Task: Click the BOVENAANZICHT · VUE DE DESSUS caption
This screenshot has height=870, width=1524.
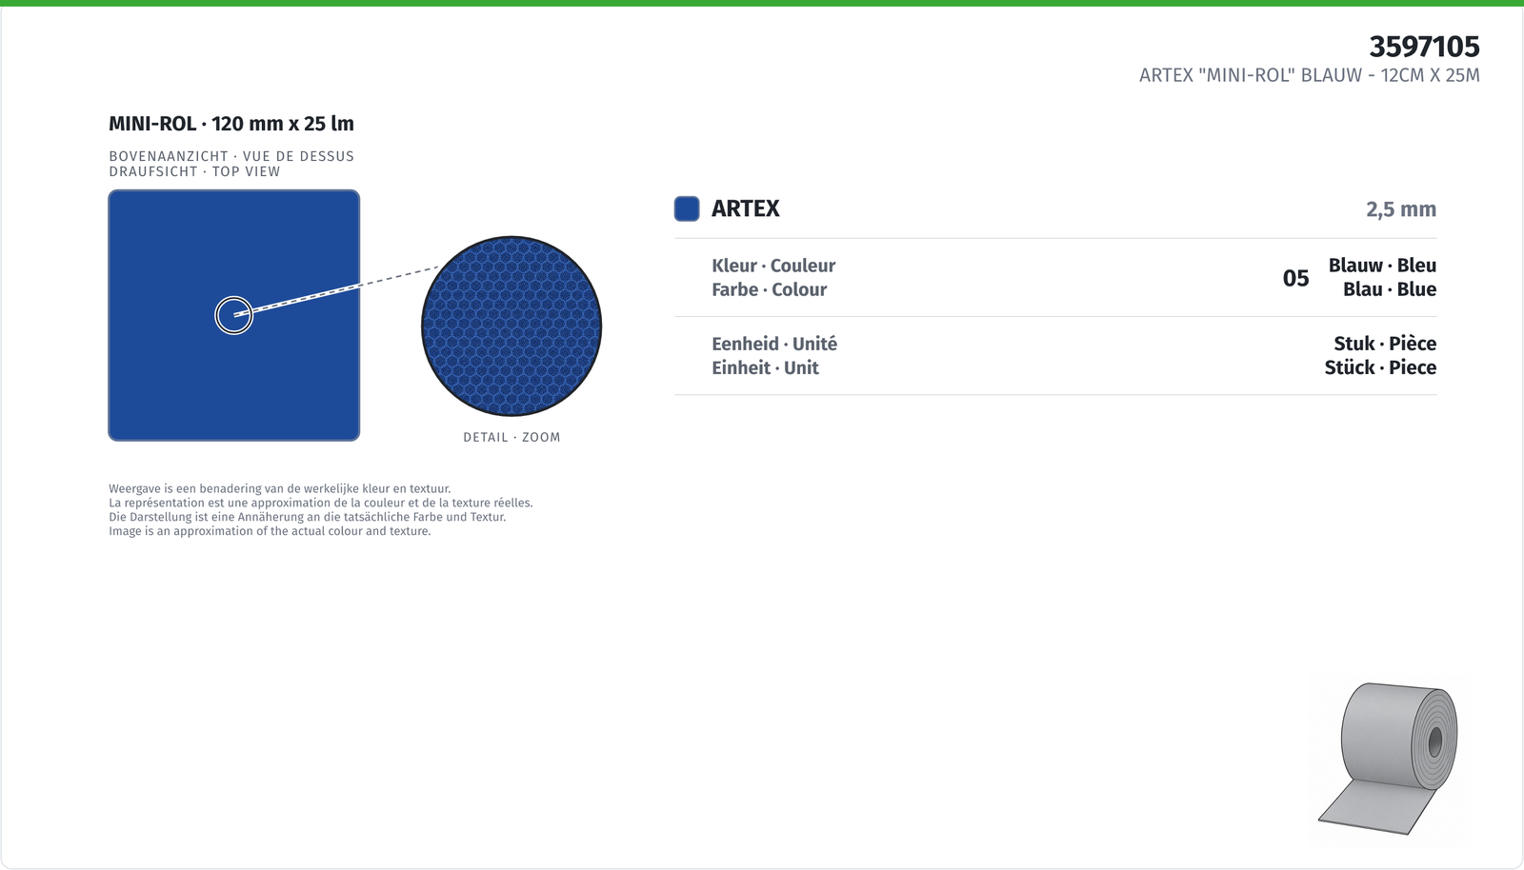Action: (231, 156)
